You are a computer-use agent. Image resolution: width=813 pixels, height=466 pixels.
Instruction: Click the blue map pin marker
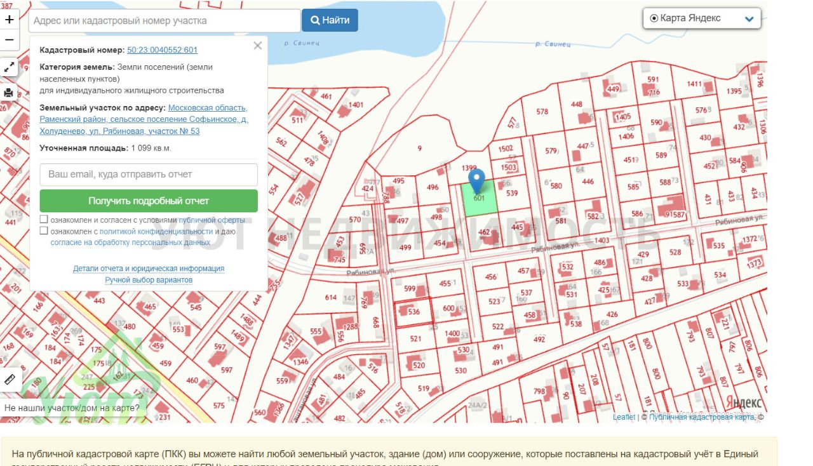476,179
